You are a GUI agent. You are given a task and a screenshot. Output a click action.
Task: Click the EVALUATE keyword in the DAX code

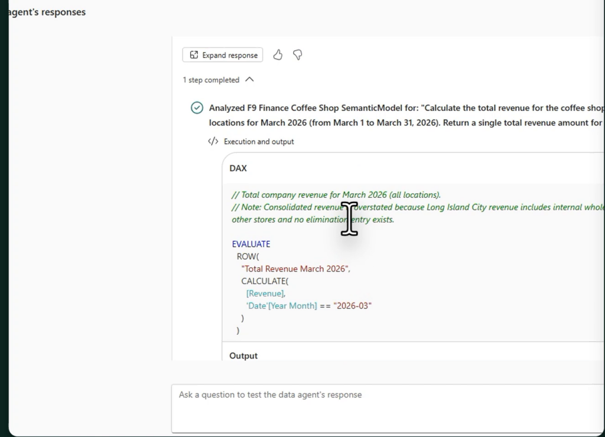(251, 244)
